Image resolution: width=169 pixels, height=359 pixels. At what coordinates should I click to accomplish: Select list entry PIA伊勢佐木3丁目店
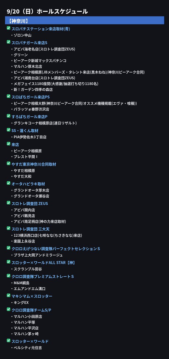click(30, 137)
